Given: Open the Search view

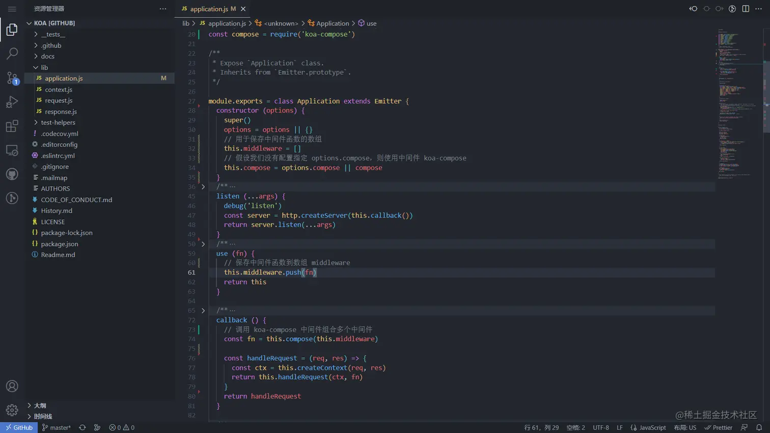Looking at the screenshot, I should pos(12,53).
